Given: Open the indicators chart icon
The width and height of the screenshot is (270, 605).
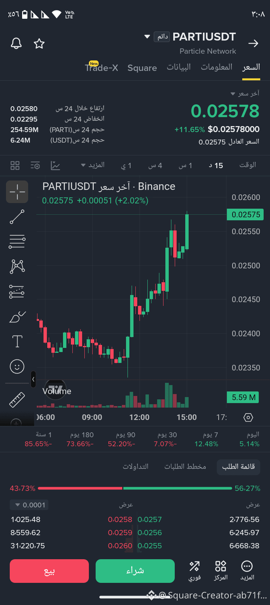Looking at the screenshot, I should (x=55, y=166).
